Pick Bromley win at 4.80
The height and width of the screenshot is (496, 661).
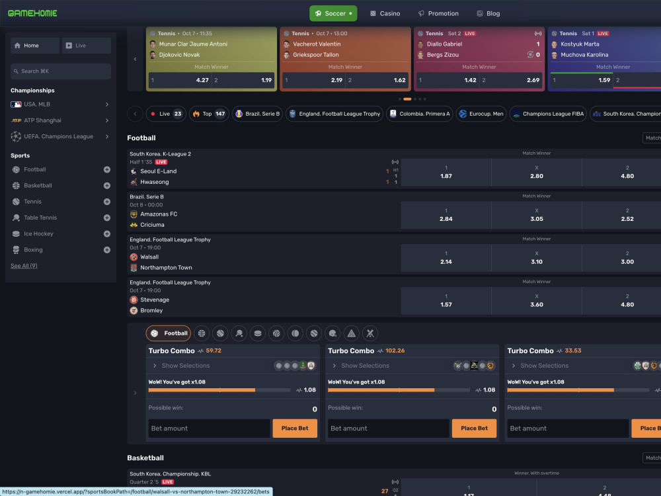tap(627, 301)
